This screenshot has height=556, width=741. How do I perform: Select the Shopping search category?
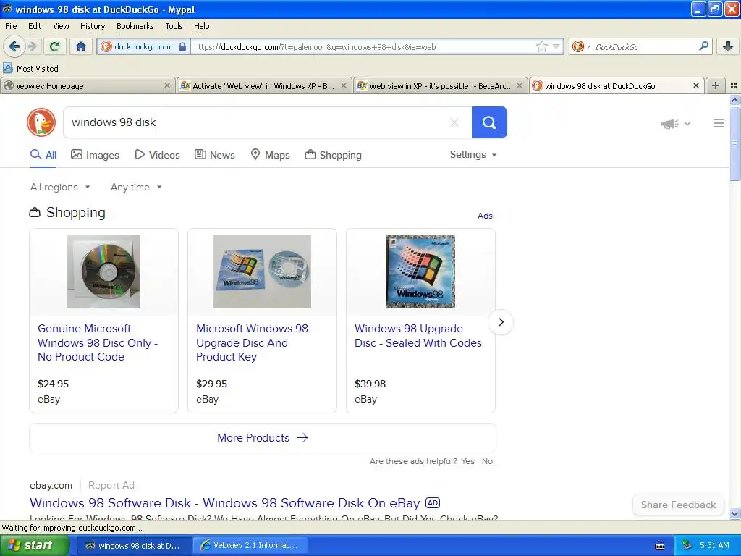click(x=334, y=155)
